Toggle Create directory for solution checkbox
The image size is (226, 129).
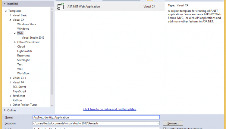point(165,128)
